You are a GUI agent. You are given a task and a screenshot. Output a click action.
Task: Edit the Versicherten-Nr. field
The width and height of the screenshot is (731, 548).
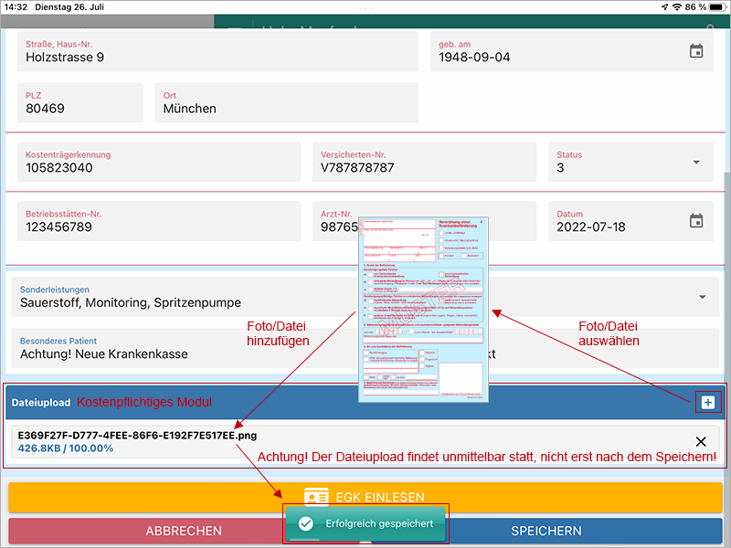[x=424, y=163]
